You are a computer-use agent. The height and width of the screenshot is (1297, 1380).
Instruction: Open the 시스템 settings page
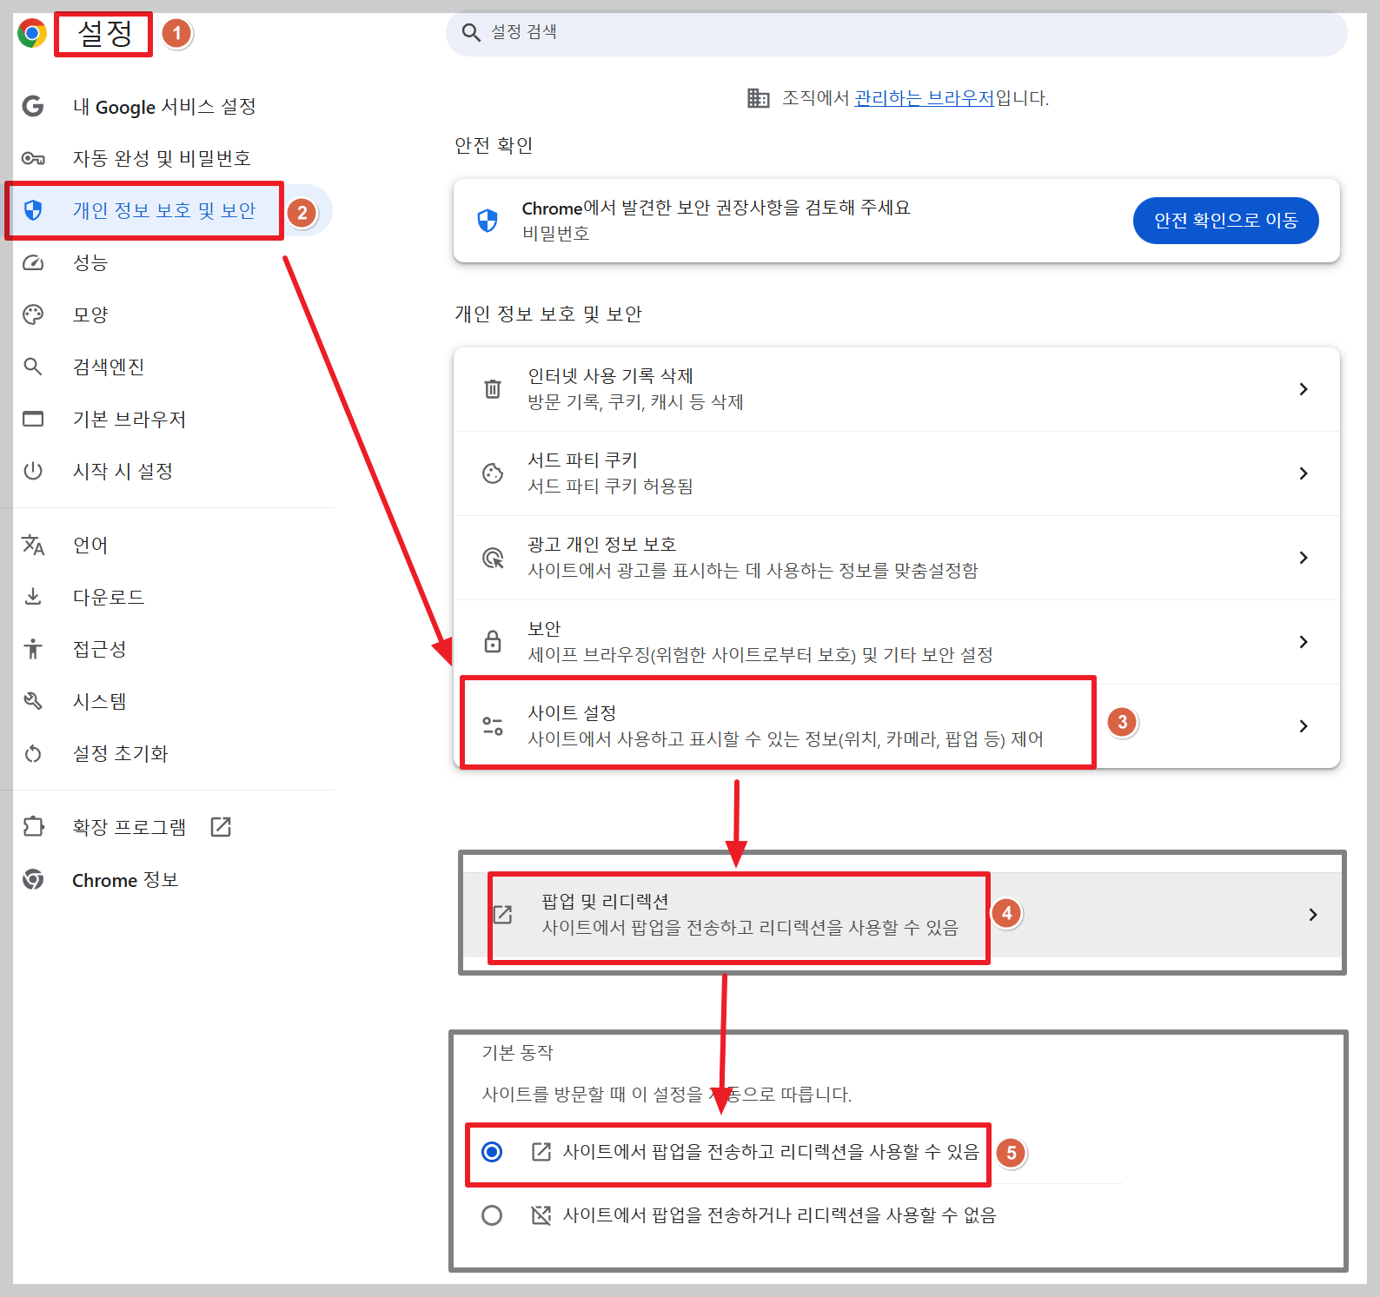(x=100, y=701)
